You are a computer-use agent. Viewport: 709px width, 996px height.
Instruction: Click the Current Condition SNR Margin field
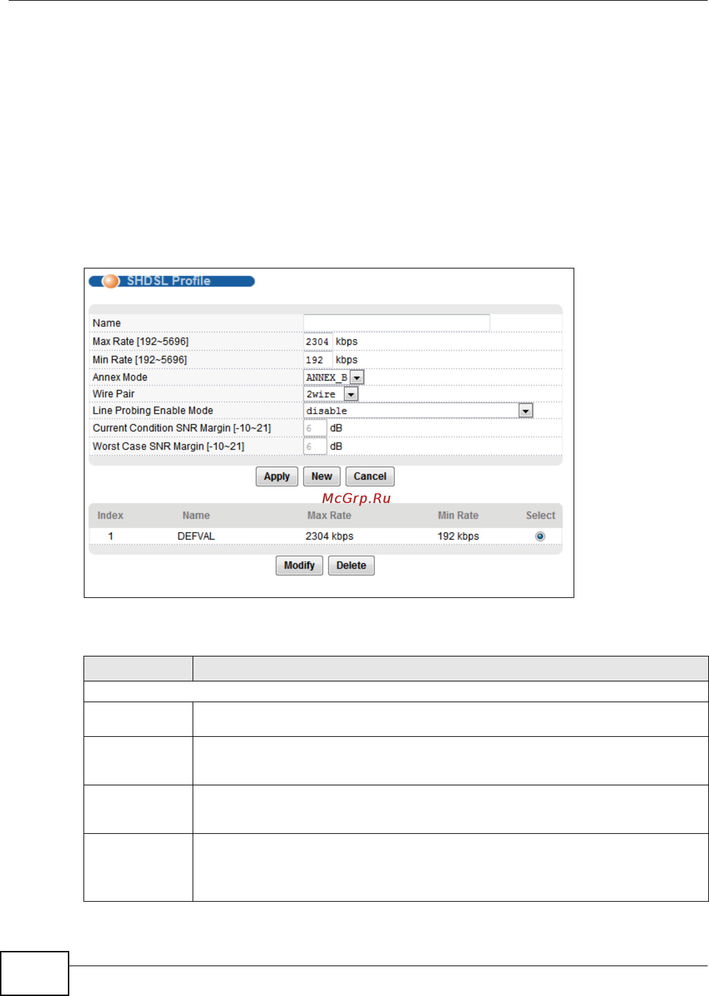(x=314, y=428)
